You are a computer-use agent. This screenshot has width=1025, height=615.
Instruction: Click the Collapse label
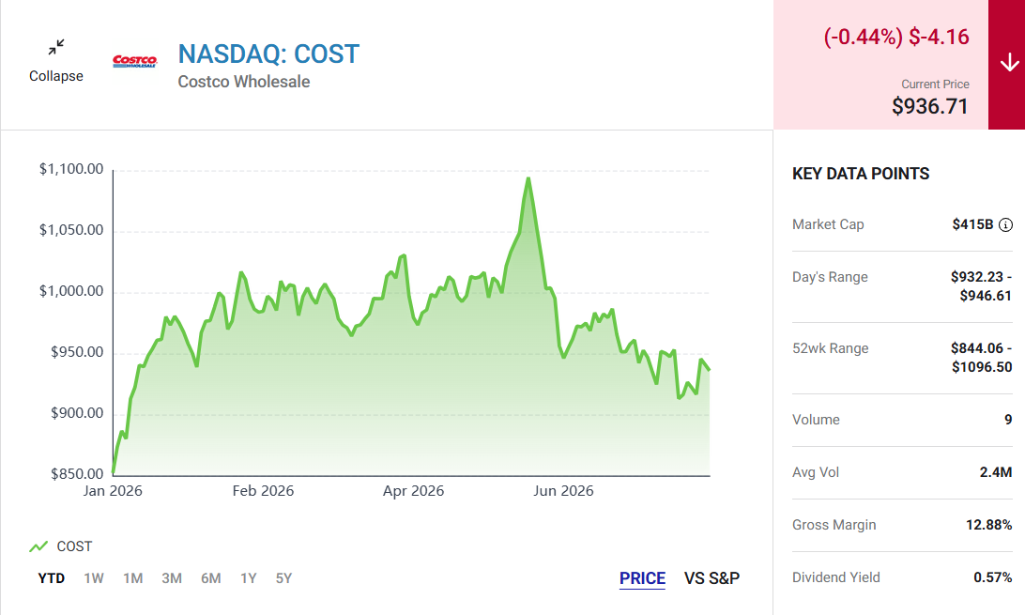point(56,76)
